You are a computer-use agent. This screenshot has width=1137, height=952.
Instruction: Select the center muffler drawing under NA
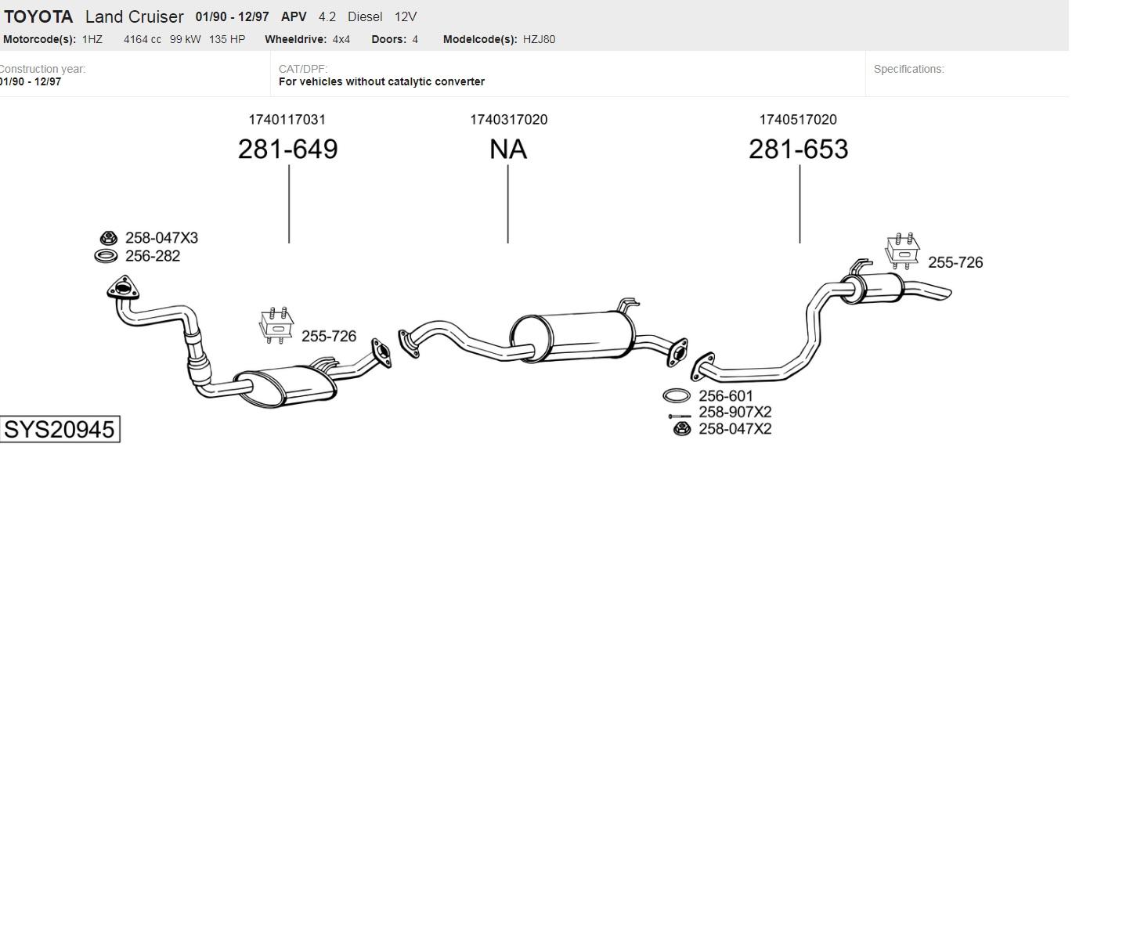[x=572, y=335]
